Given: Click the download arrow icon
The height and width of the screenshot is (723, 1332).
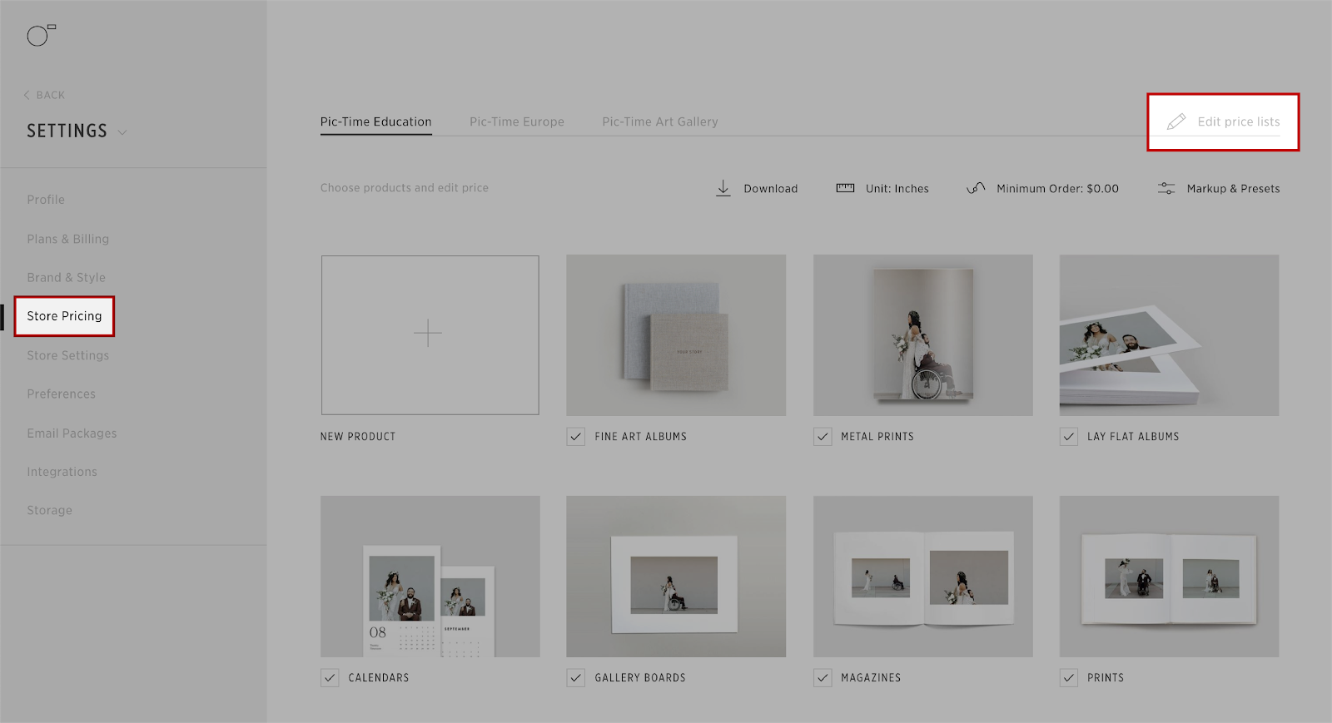Looking at the screenshot, I should pos(723,188).
